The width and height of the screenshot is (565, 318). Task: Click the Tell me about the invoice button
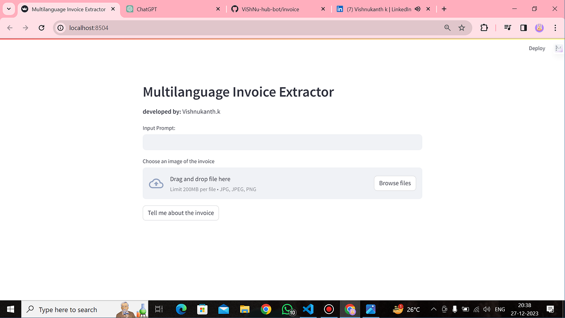point(180,213)
